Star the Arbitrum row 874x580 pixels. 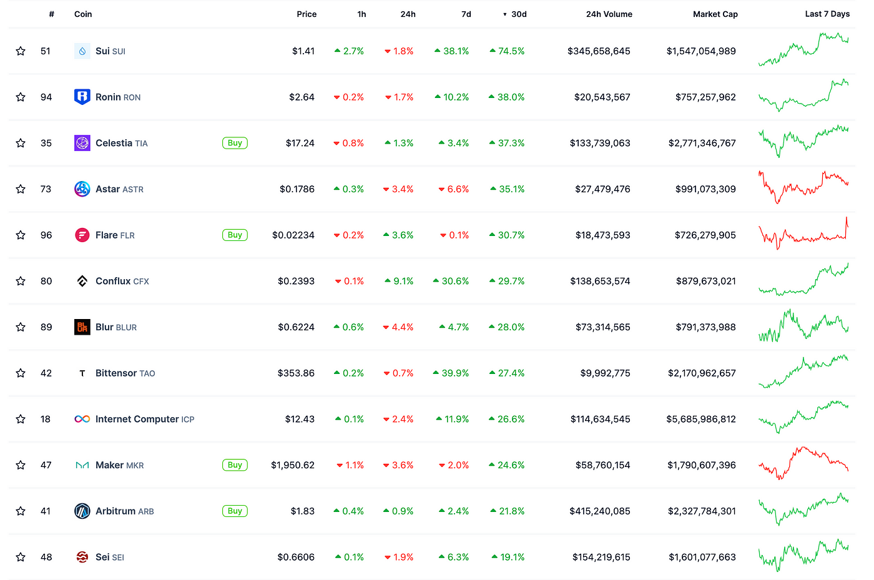click(x=21, y=511)
